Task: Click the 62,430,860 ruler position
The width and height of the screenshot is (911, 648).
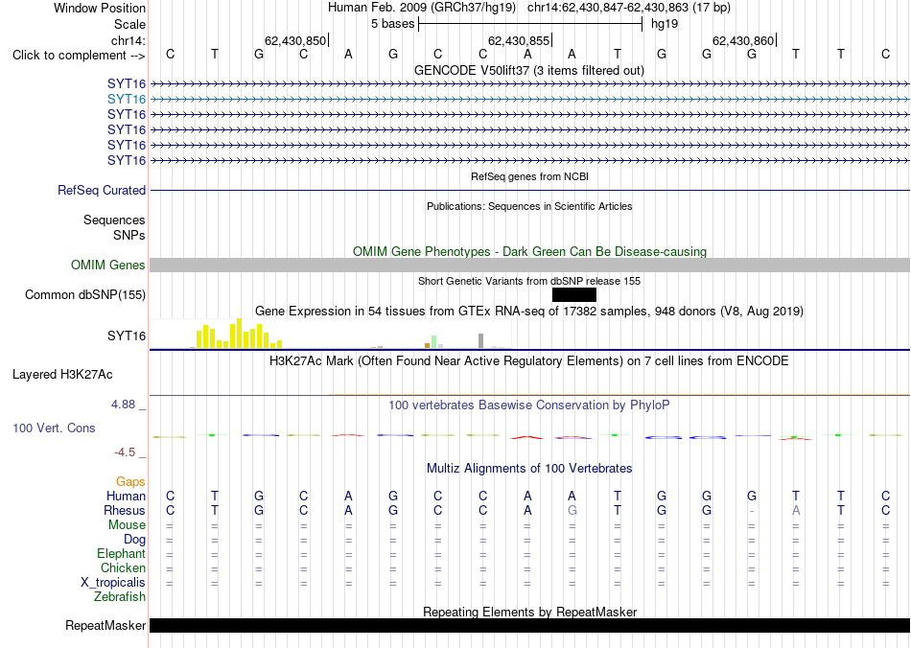Action: pos(743,40)
